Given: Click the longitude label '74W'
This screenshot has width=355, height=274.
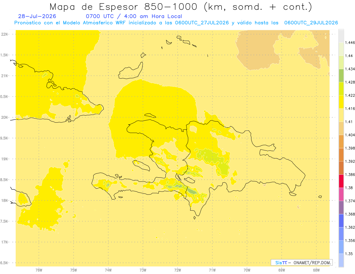Looking at the screenshot, I should pyautogui.click(x=108, y=270).
